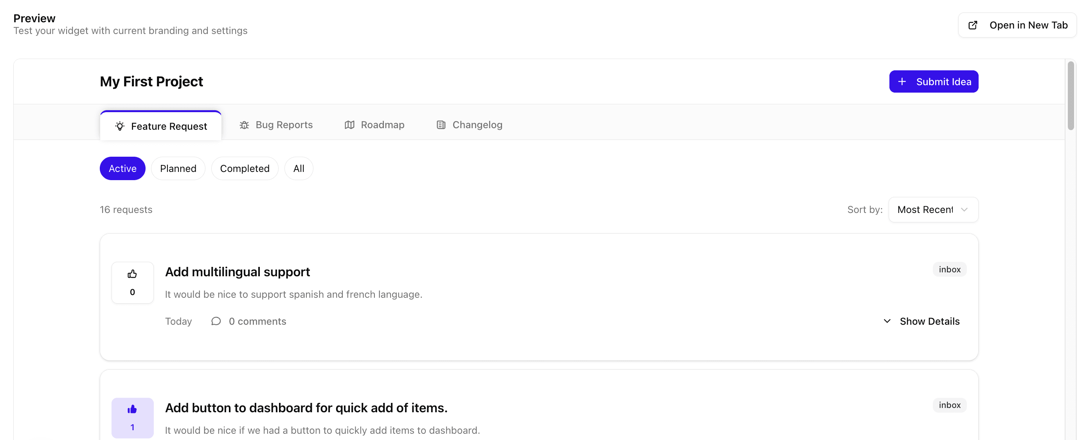Open the Most Recent sort dropdown

(933, 209)
